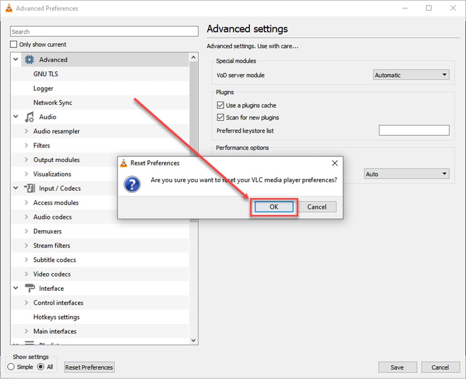This screenshot has width=466, height=379.
Task: Select Hotkeys settings in the tree
Action: click(56, 317)
